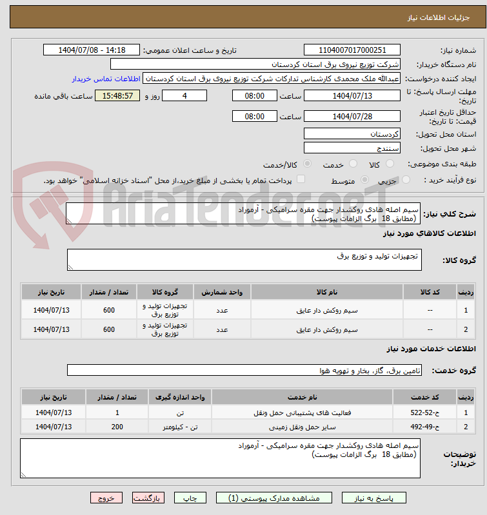Image resolution: width=487 pixels, height=515 pixels.
Task: Click service code ج-49-492
Action: [424, 427]
